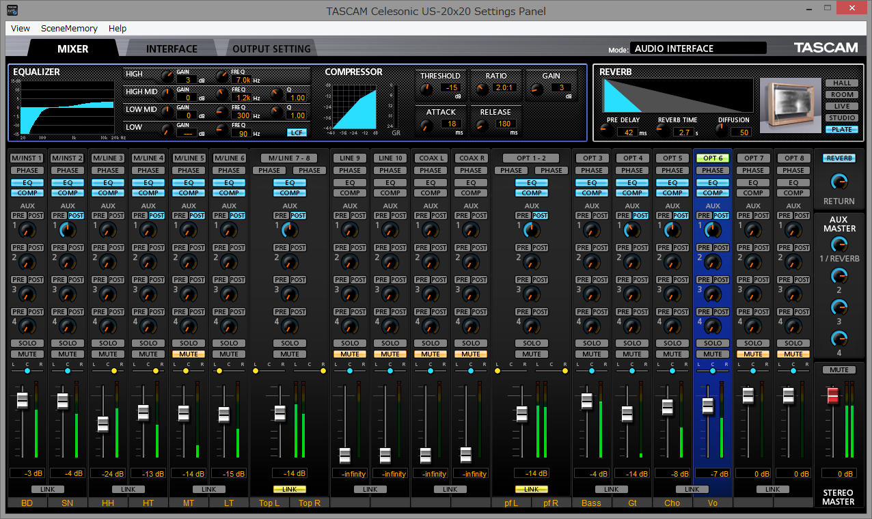The width and height of the screenshot is (872, 519).
Task: Click the Bass channel name label
Action: tap(592, 503)
